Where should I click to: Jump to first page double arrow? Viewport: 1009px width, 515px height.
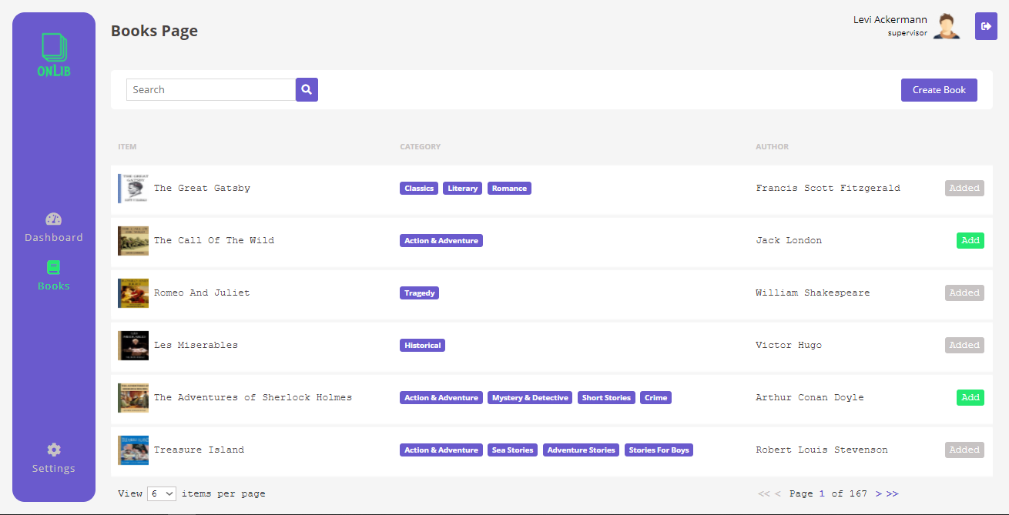[764, 493]
